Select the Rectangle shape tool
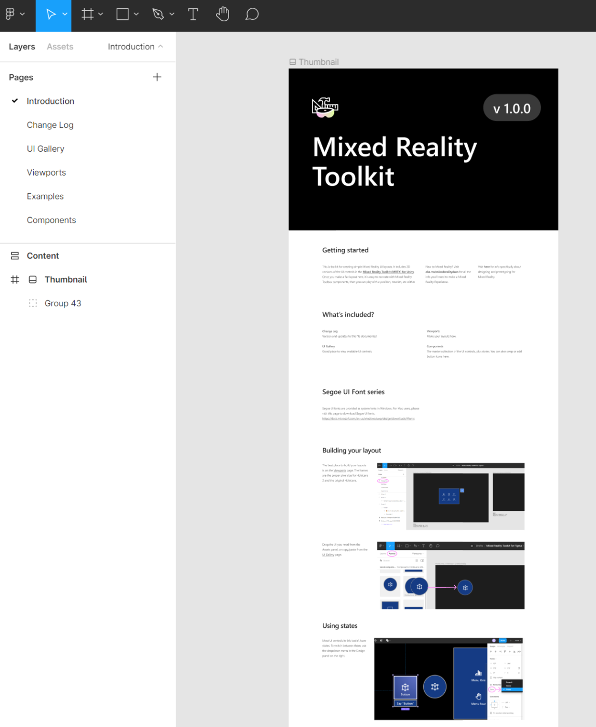This screenshot has height=727, width=596. tap(123, 14)
